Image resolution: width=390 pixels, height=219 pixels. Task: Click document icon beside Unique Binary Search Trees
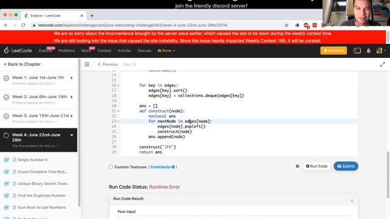click(x=14, y=184)
